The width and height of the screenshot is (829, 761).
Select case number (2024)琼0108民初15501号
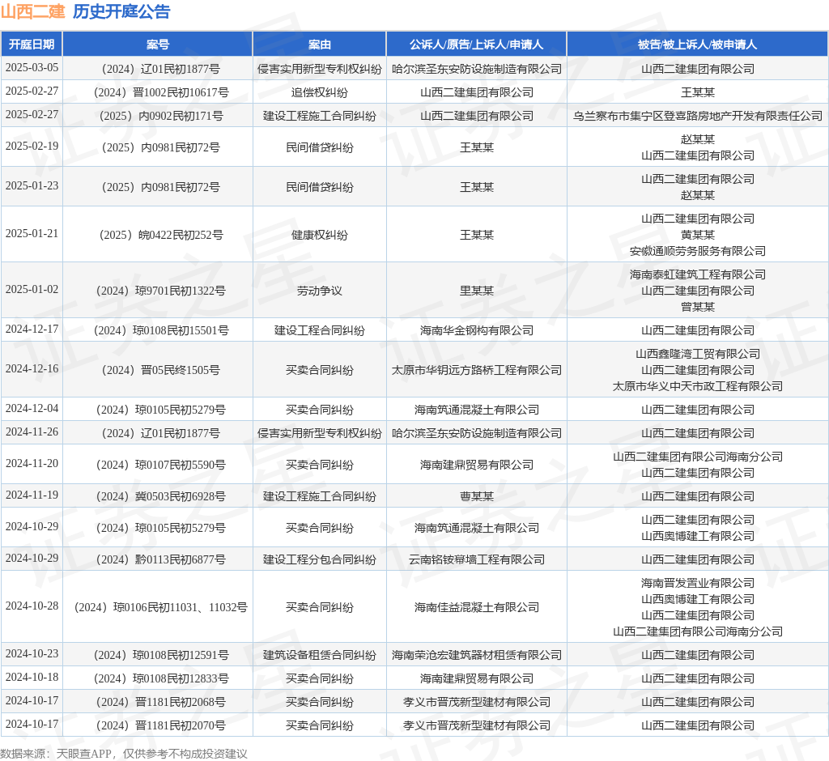pos(161,330)
